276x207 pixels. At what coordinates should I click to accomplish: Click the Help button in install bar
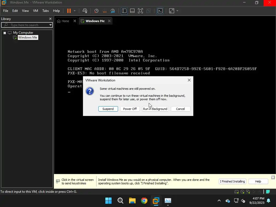pyautogui.click(x=258, y=181)
